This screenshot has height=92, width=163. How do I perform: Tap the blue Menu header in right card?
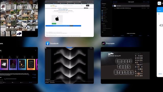pyautogui.click(x=160, y=10)
